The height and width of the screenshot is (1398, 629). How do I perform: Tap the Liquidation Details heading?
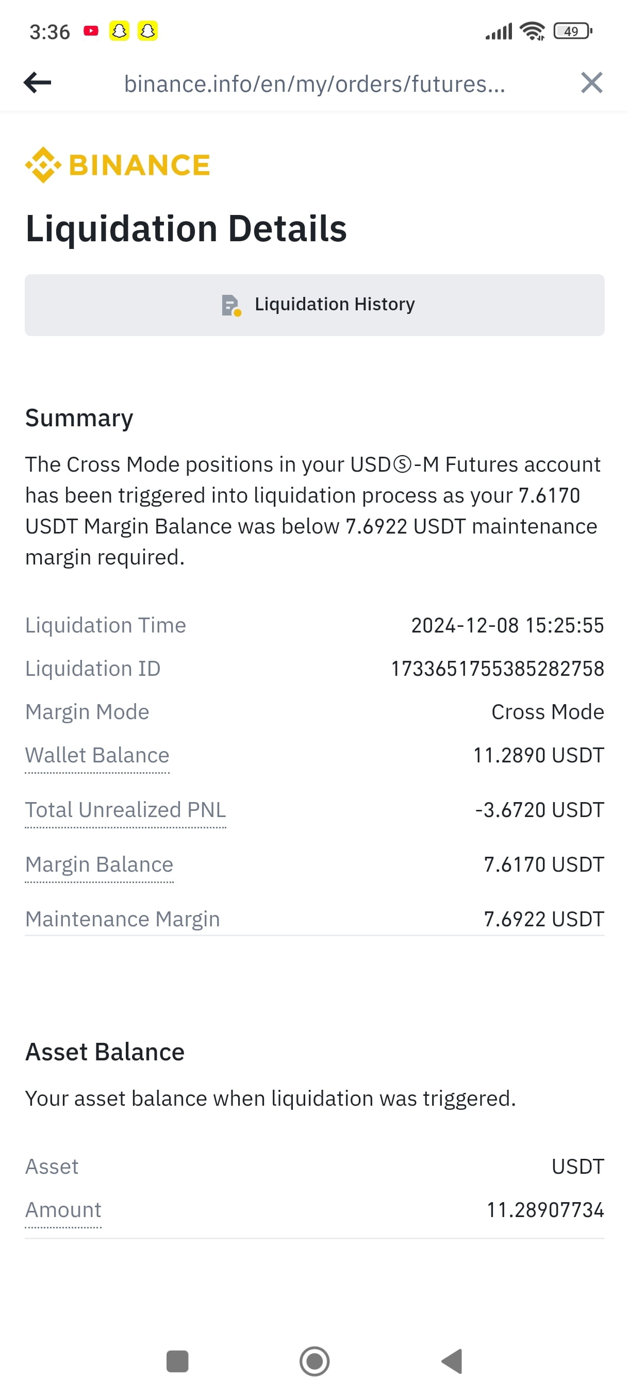click(x=186, y=228)
